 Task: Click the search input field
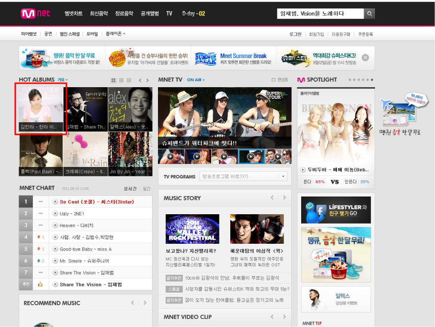(320, 14)
